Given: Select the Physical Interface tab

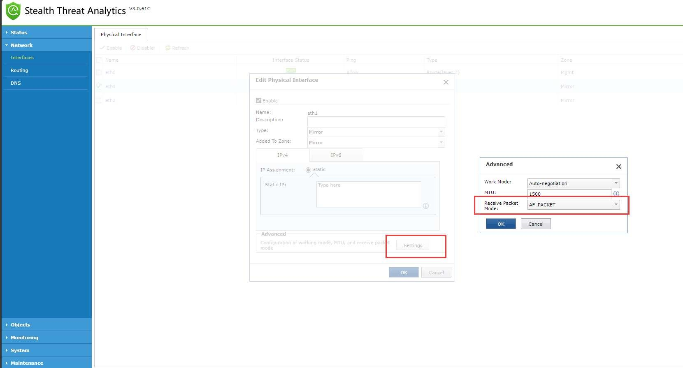Looking at the screenshot, I should (121, 35).
